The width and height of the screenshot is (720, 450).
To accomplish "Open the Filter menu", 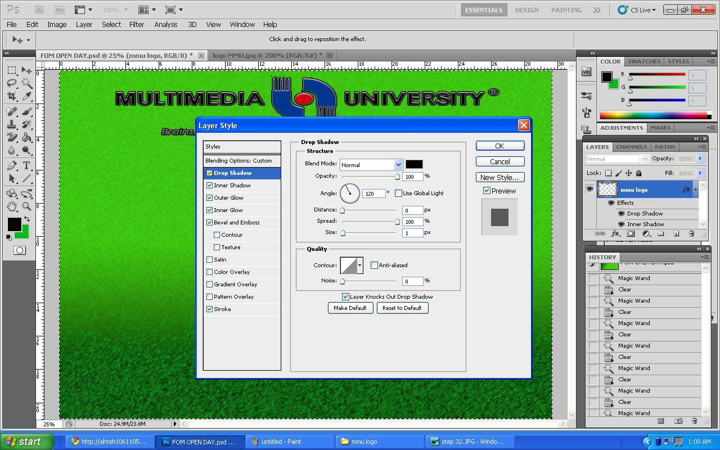I will [137, 25].
